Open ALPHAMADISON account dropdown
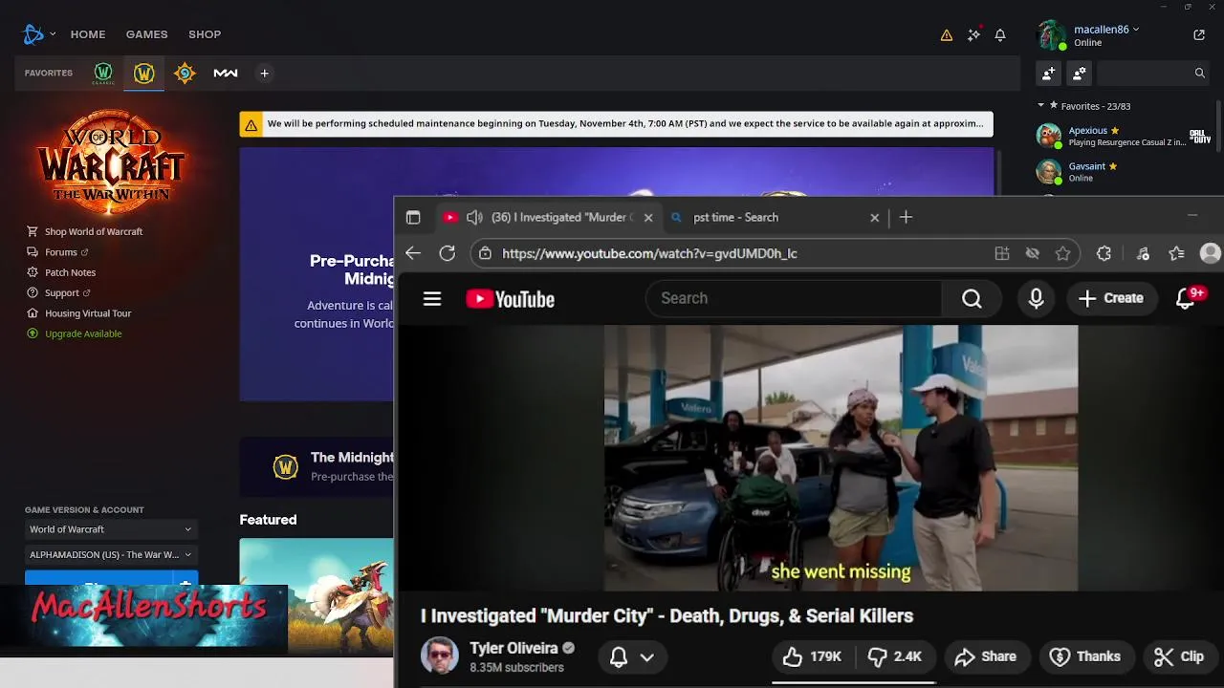 click(x=111, y=554)
